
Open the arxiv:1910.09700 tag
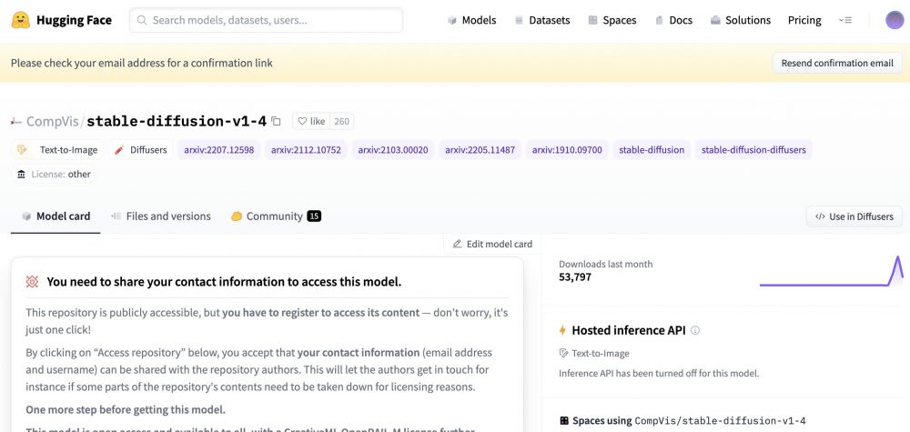(567, 149)
